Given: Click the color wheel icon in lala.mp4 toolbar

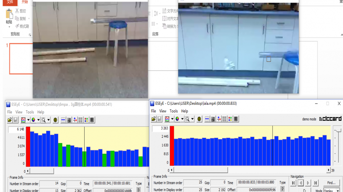Looking at the screenshot, I should click(177, 119).
